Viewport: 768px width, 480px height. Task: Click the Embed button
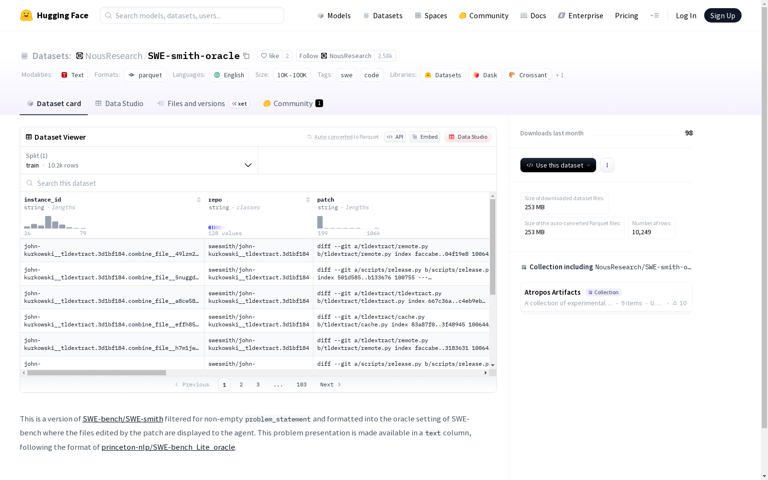click(x=425, y=137)
